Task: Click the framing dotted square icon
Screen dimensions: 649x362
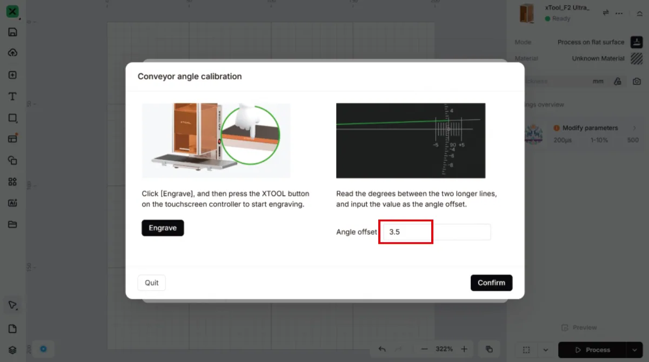Action: [x=527, y=350]
